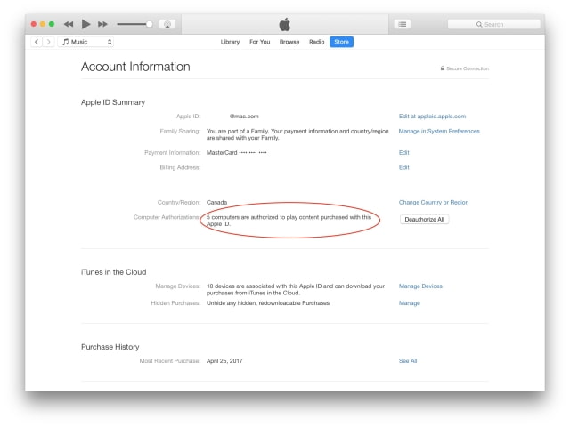Click the '5 computers are authorized' text
This screenshot has height=427, width=570.
pos(289,221)
